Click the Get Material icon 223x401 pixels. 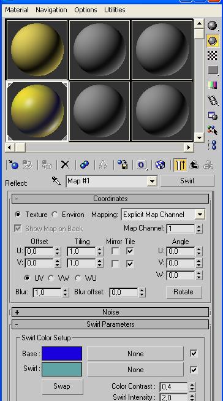point(13,165)
